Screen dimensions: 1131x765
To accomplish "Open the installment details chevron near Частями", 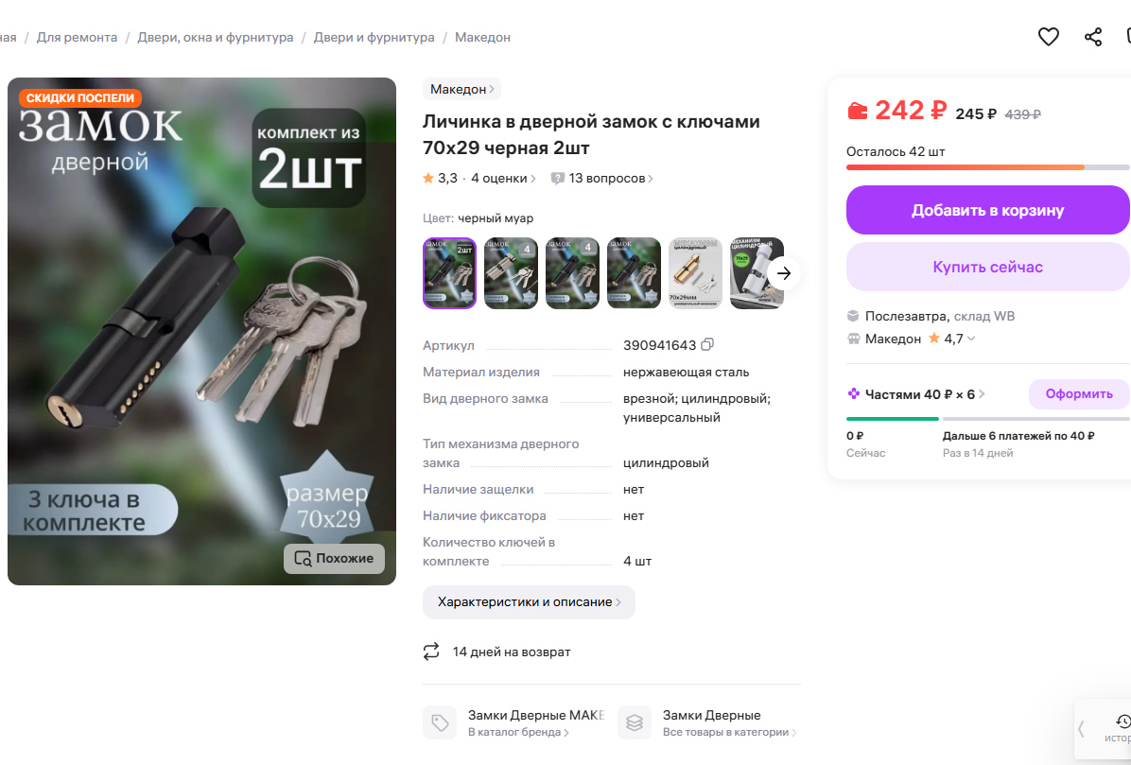I will tap(982, 394).
